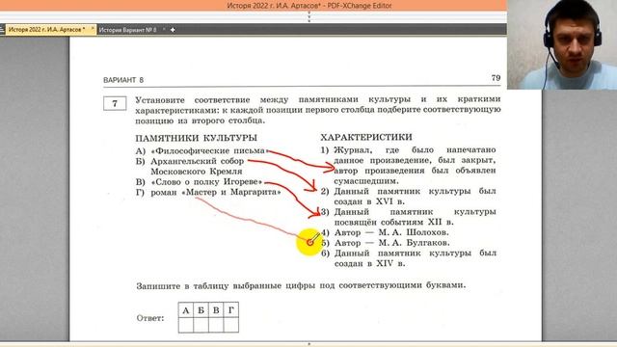Select the text «Слово о полку Игореве»
The image size is (617, 347).
(206, 182)
